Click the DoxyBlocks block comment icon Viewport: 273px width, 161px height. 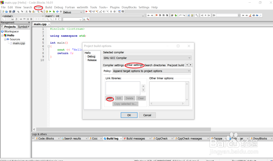(180, 15)
